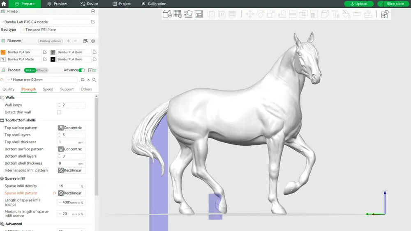The image size is (411, 231).
Task: Reset Sparse infill pattern to default
Action: pos(54,193)
